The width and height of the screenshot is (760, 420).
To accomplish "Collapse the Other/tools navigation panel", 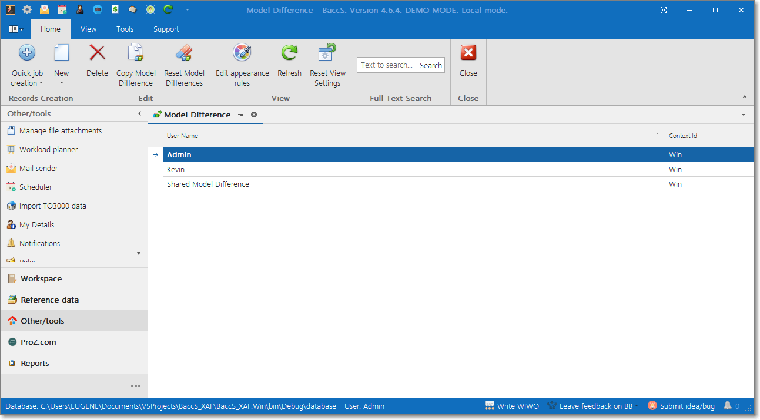I will click(139, 113).
